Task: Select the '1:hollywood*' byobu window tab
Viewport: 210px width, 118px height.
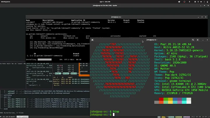Action: 22,117
